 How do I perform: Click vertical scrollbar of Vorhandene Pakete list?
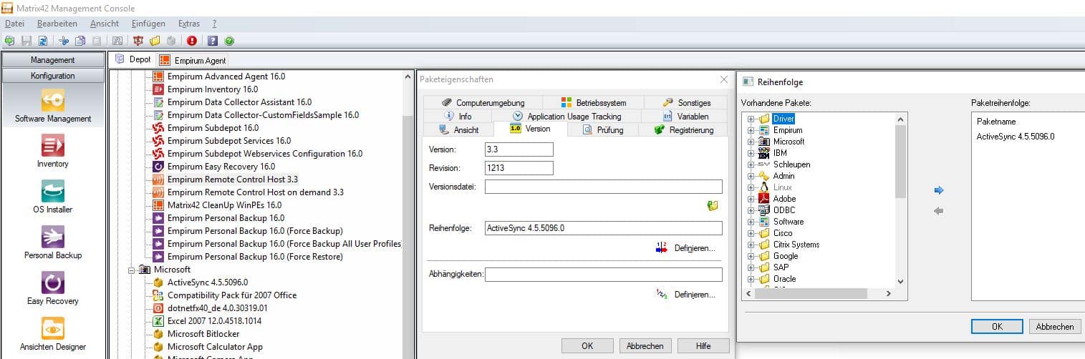[901, 200]
